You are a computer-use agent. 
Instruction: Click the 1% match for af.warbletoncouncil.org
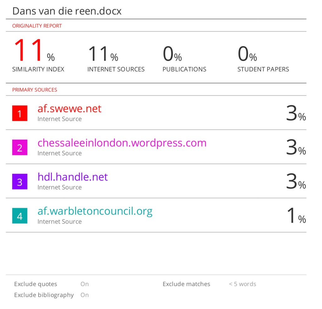(x=296, y=216)
